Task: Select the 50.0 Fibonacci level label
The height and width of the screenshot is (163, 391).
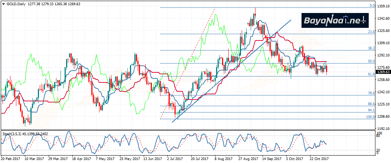Action: tap(371, 61)
